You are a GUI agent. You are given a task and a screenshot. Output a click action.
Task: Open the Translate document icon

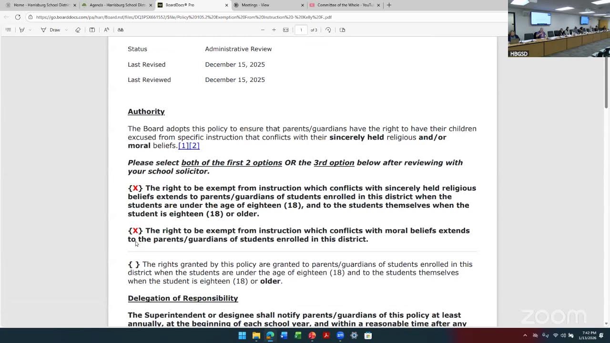121,30
